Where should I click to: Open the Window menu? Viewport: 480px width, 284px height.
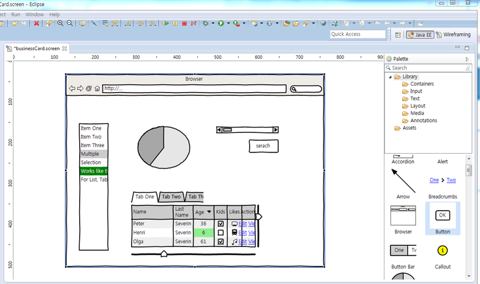[34, 14]
